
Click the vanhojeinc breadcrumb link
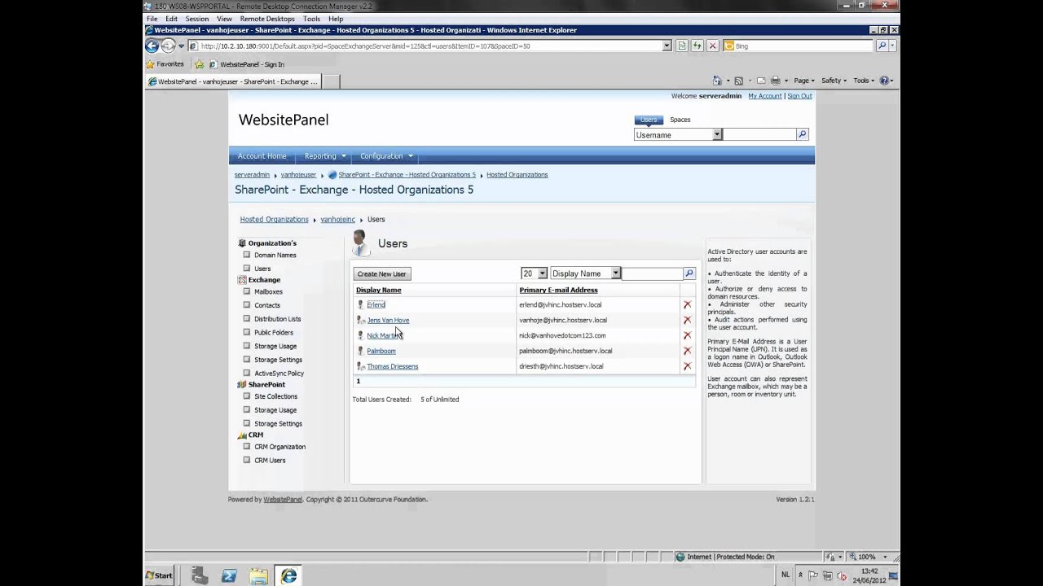(337, 220)
